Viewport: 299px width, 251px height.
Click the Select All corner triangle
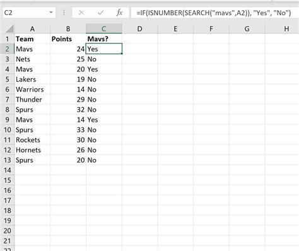(9, 29)
